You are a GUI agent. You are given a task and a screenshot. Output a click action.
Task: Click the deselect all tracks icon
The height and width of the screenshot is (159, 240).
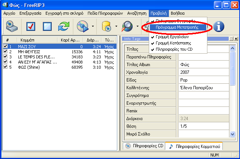coord(47,26)
